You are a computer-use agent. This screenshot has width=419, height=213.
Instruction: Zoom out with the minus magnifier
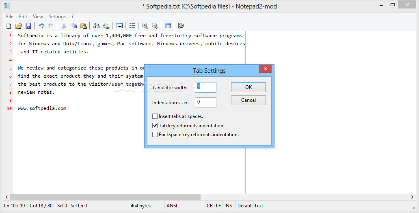click(x=155, y=26)
